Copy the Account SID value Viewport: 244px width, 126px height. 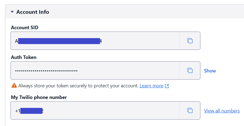pyautogui.click(x=190, y=41)
